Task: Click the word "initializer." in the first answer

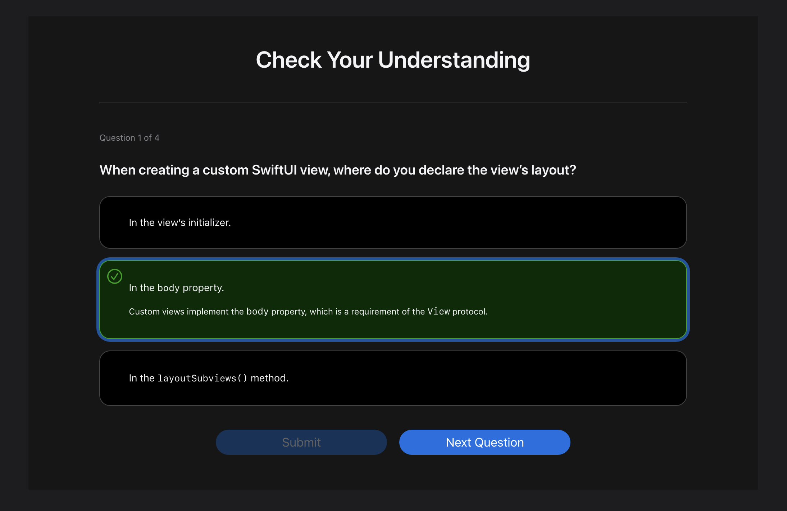Action: click(x=209, y=223)
